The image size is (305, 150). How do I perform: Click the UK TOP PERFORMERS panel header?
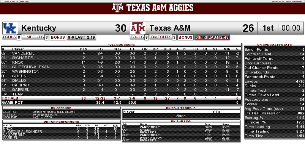point(61,122)
